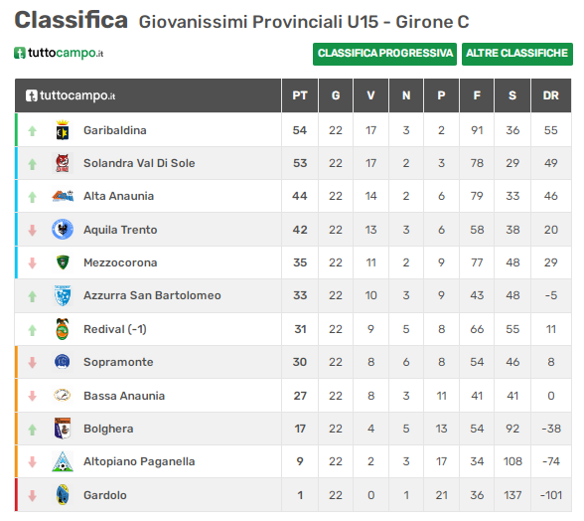
Task: Click the green up arrow beside Garibaldina
Action: coord(33,130)
